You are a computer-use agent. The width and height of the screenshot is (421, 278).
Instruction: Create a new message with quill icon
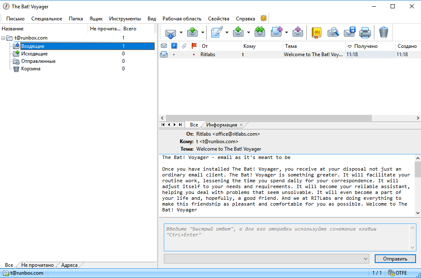pos(217,32)
